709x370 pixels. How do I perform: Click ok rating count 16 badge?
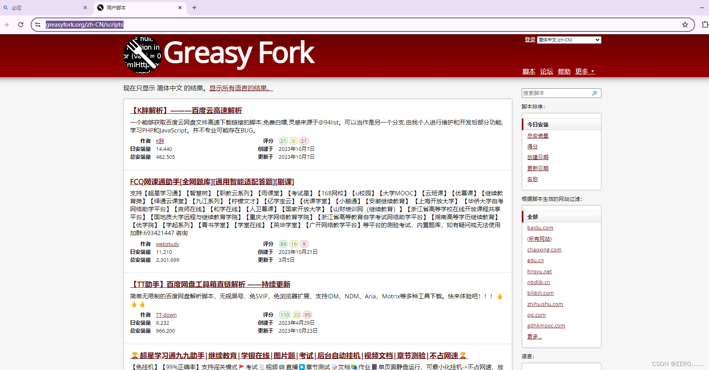tap(294, 244)
